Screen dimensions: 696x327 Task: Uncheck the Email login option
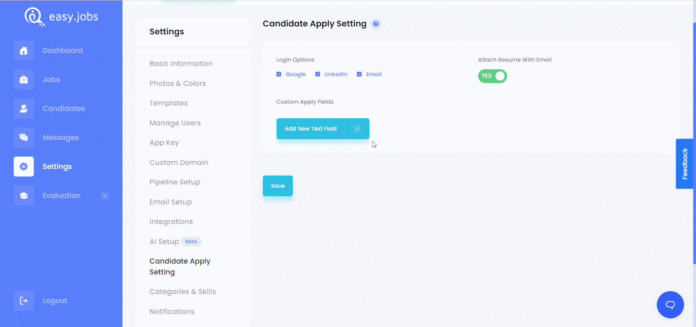(359, 74)
